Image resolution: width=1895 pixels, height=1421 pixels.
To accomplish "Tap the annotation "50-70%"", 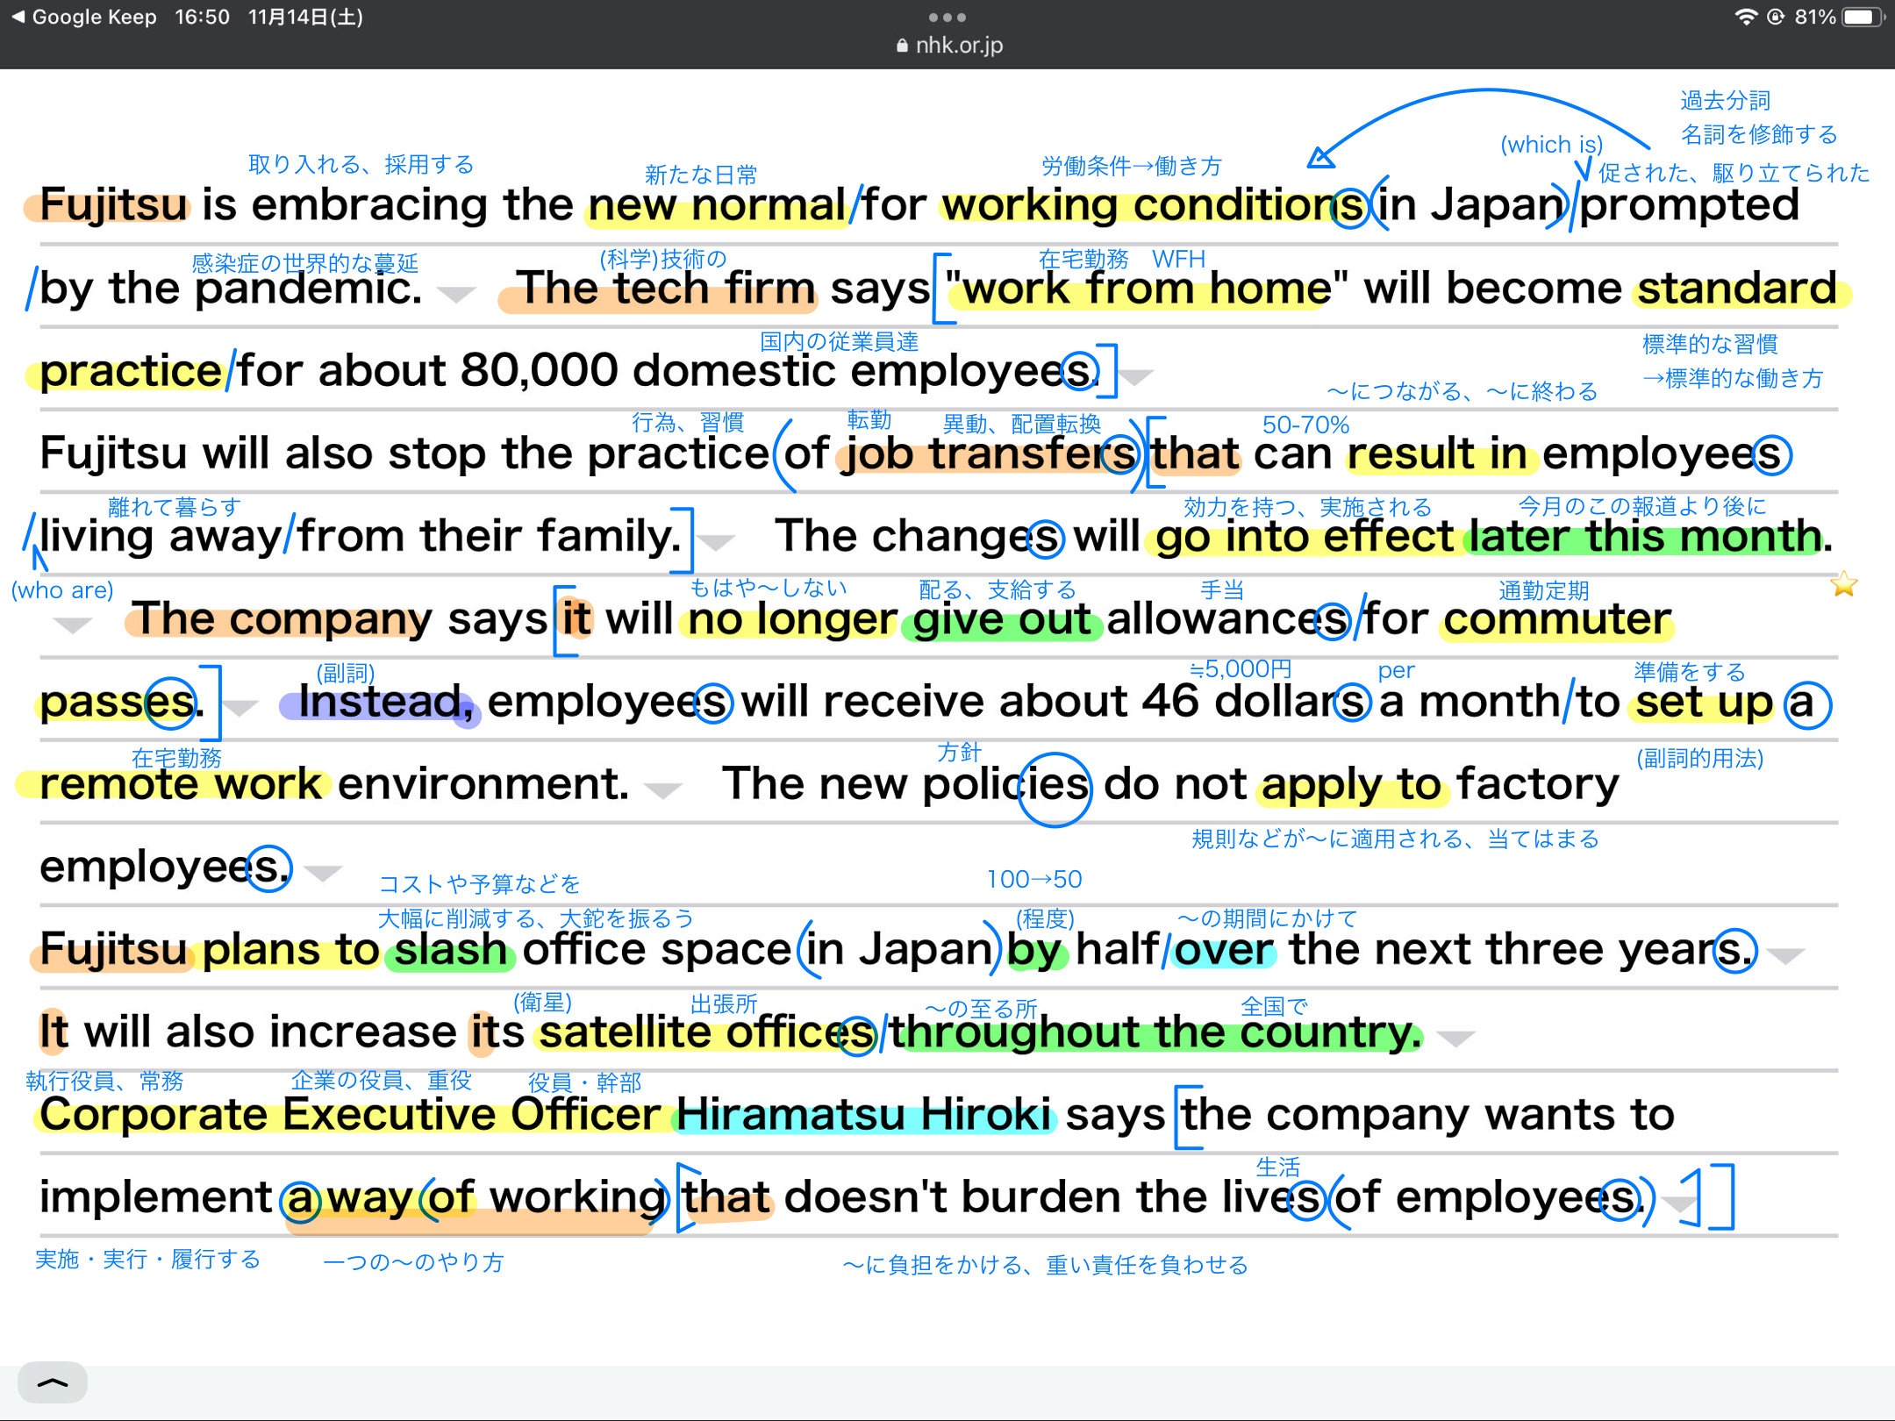I will coord(1305,425).
